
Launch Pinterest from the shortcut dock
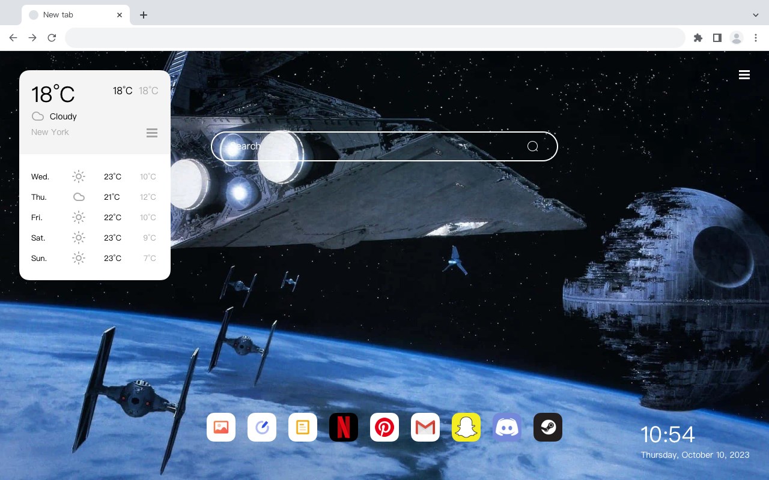point(384,427)
